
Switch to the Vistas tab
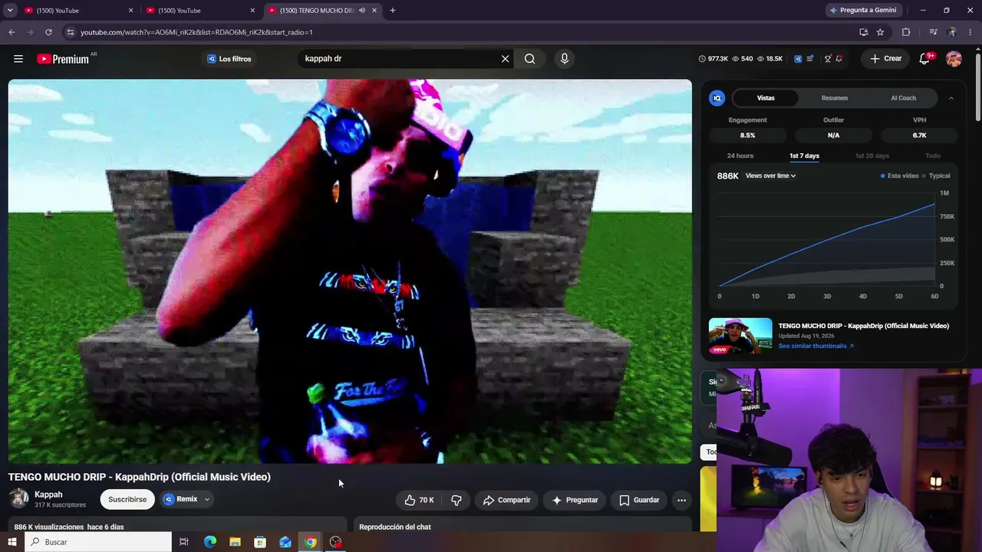(x=766, y=98)
